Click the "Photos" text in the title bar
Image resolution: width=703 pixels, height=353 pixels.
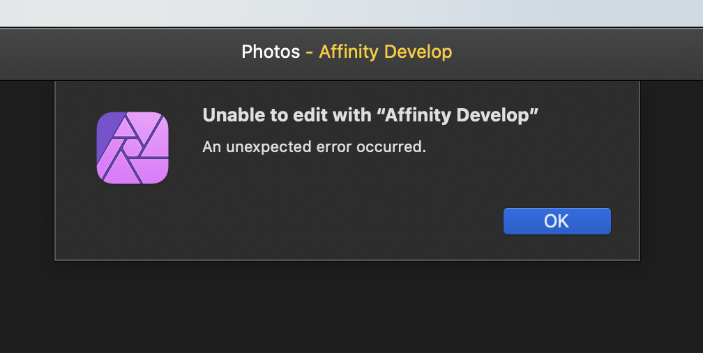[x=271, y=52]
